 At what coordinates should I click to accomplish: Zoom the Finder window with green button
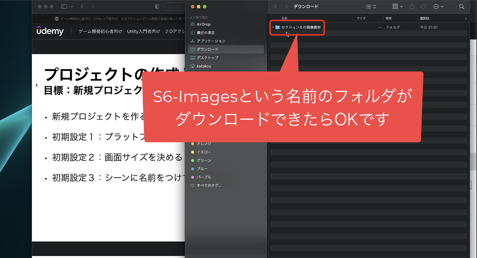(205, 6)
